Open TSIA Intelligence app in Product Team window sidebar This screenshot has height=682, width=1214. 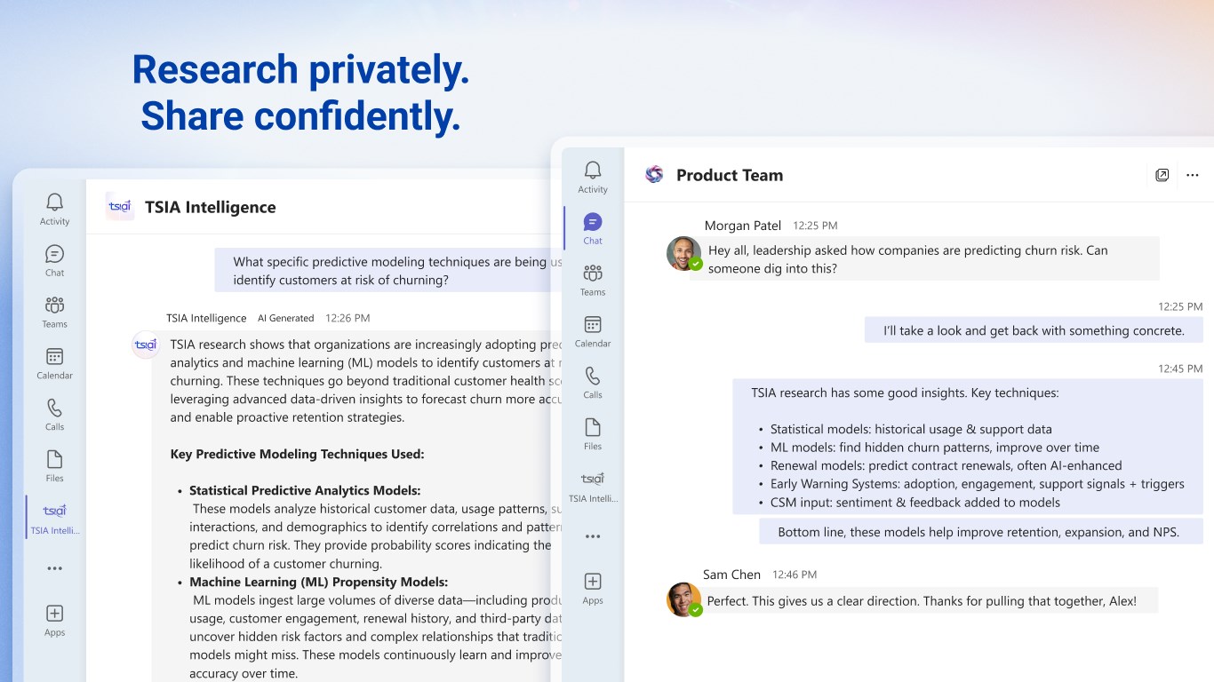593,487
